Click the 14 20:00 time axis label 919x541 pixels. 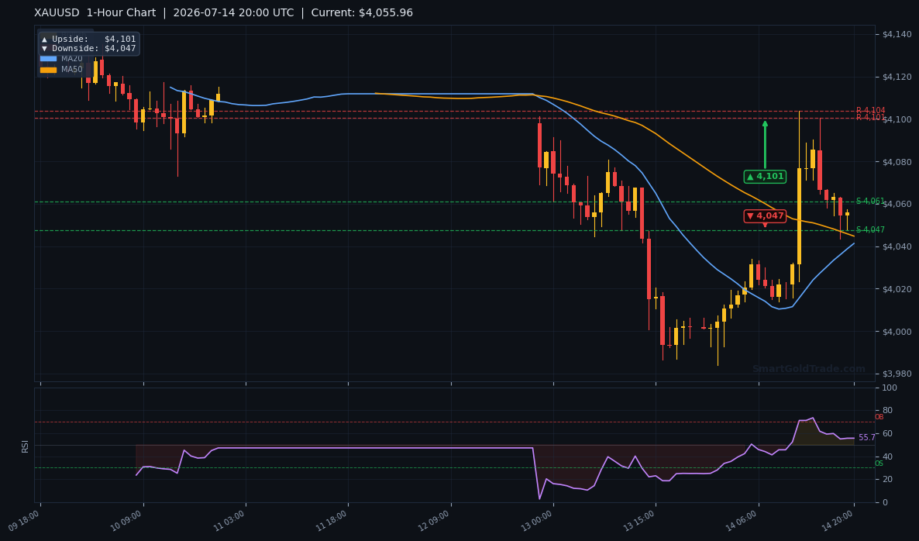click(x=838, y=521)
